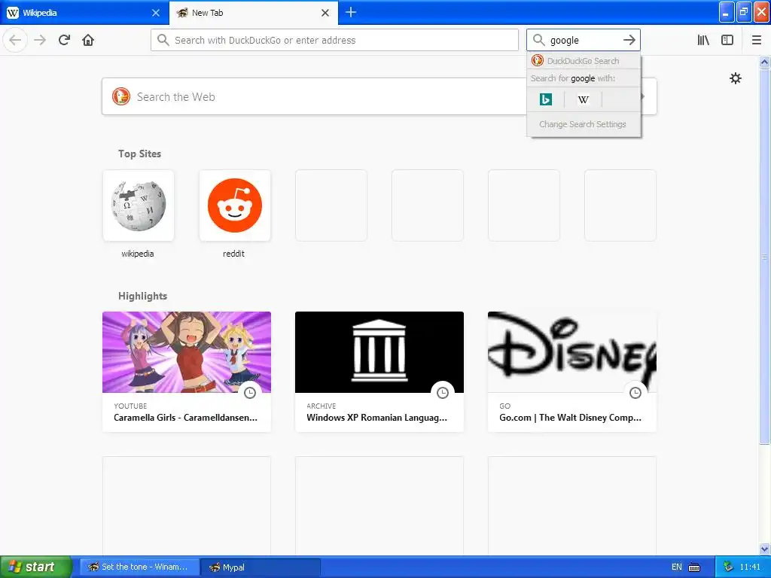Open the Go.com Walt Disney highlight
Screen dimensions: 771x578
click(x=572, y=372)
